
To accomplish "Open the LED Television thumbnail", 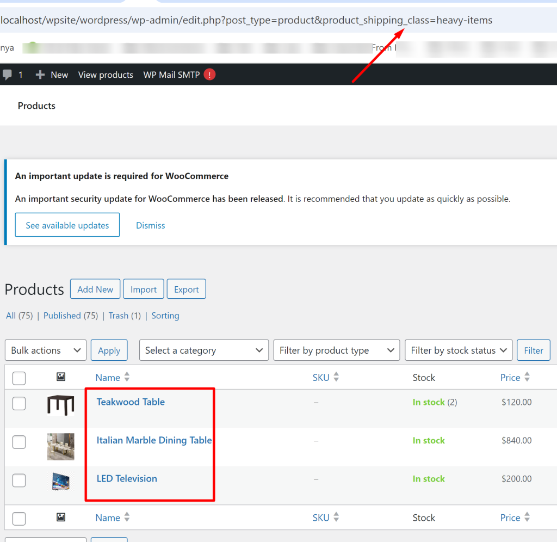I will (61, 481).
